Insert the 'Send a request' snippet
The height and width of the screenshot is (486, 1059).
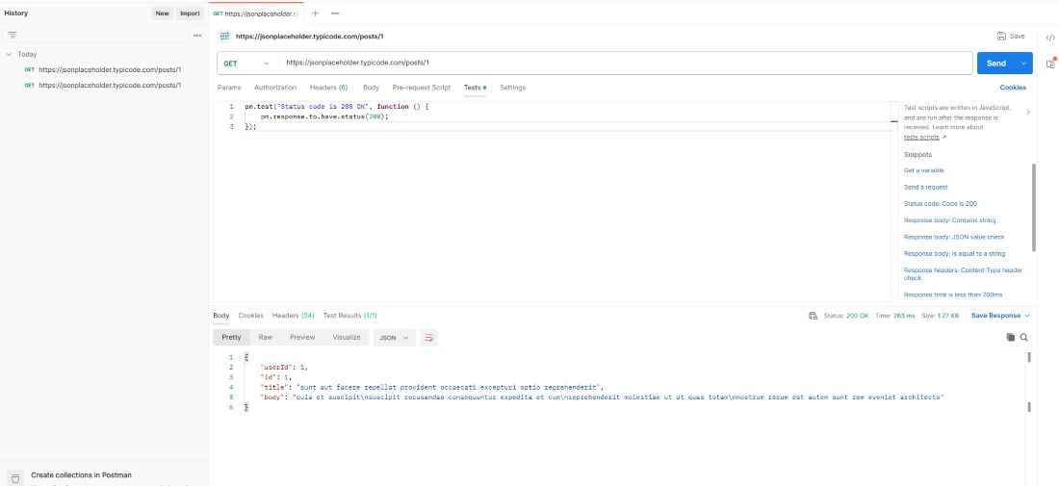point(925,187)
